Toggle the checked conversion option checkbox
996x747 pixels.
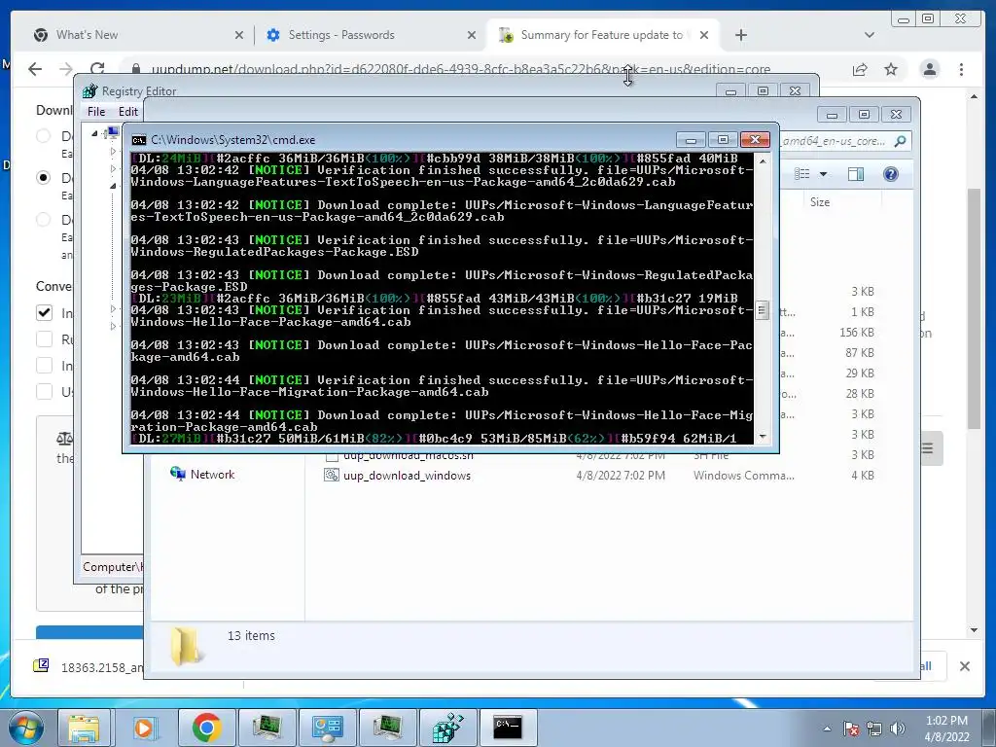click(44, 312)
